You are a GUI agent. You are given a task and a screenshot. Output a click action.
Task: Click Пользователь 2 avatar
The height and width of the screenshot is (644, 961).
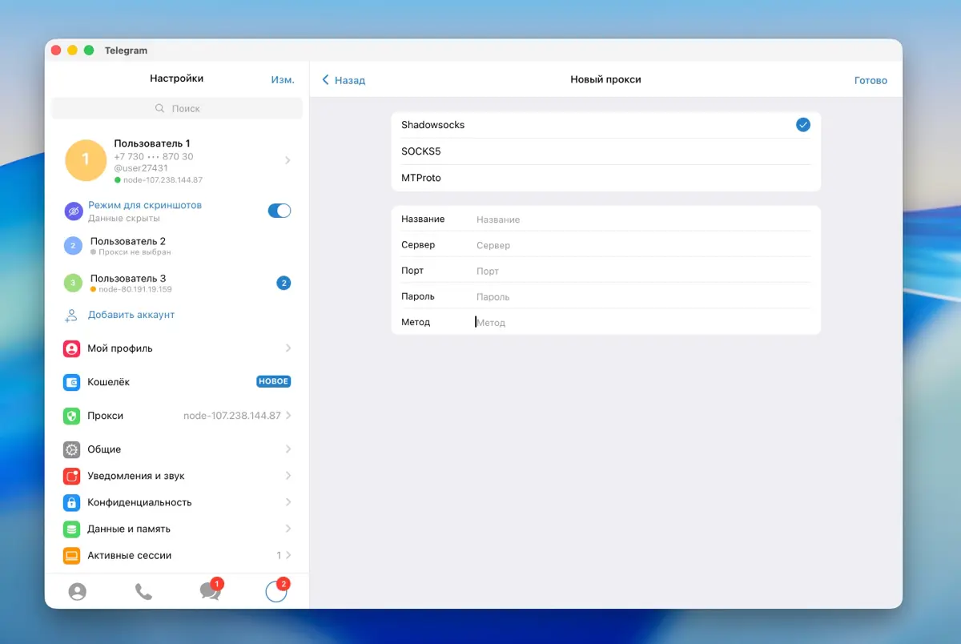pyautogui.click(x=73, y=246)
